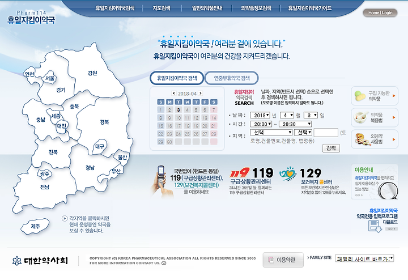Select 전북 region on the map

pos(53,152)
